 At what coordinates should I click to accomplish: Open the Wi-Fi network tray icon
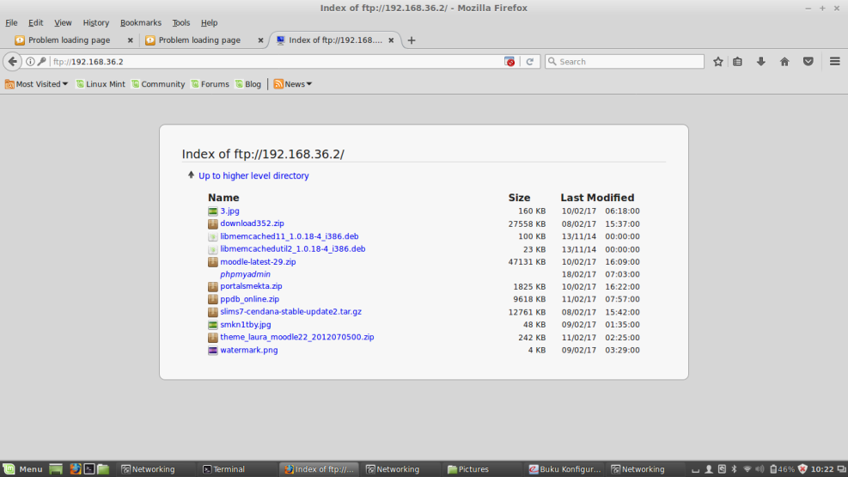click(x=747, y=469)
